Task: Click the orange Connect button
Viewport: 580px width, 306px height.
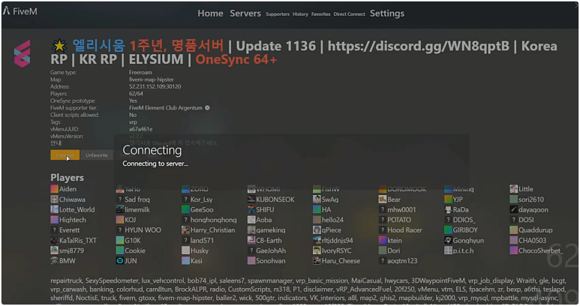Action: tap(65, 155)
